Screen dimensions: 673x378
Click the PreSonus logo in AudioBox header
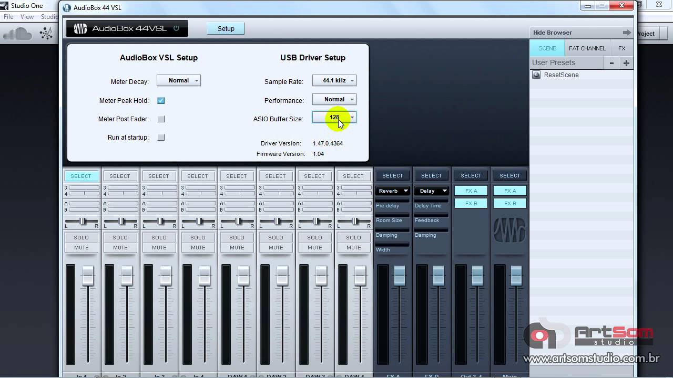80,29
